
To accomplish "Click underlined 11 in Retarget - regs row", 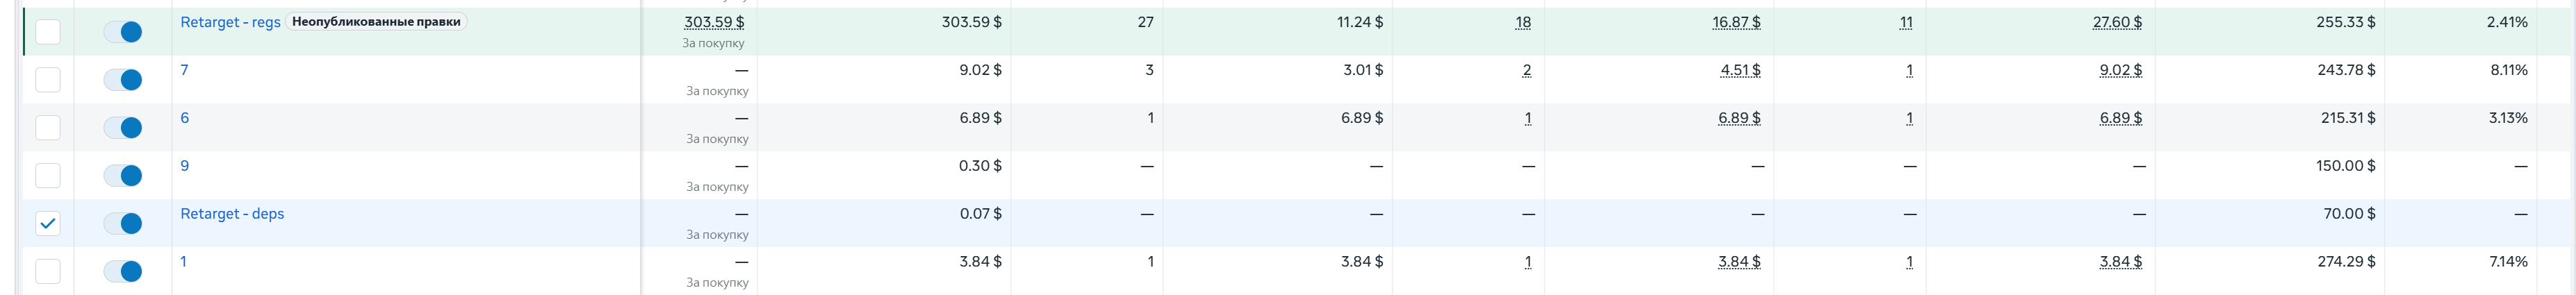I will point(1906,22).
